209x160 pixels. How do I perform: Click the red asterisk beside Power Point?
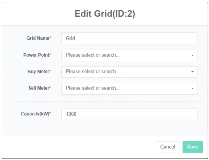point(50,55)
